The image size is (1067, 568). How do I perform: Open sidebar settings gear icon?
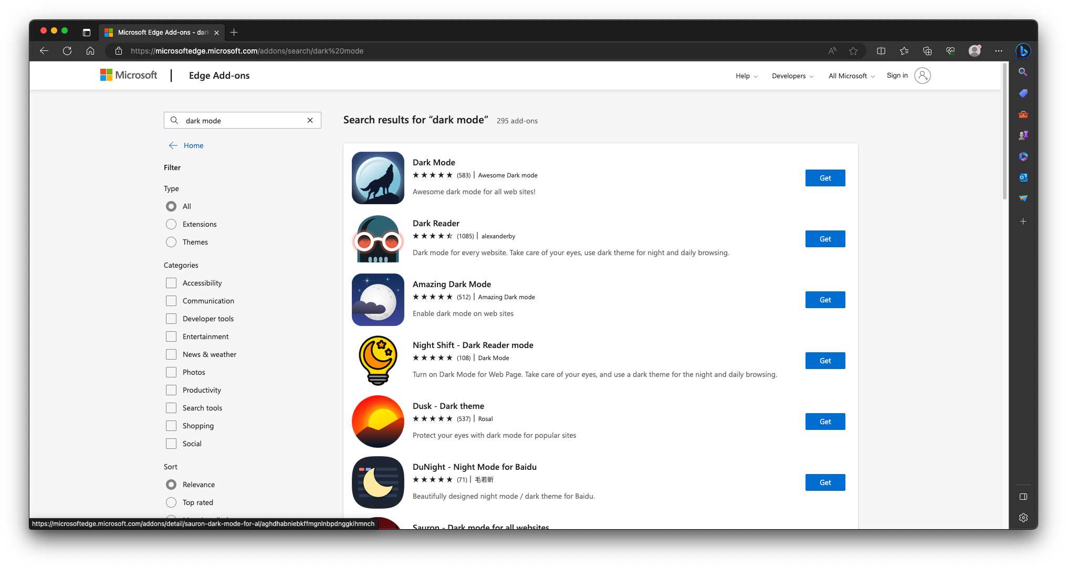1023,518
